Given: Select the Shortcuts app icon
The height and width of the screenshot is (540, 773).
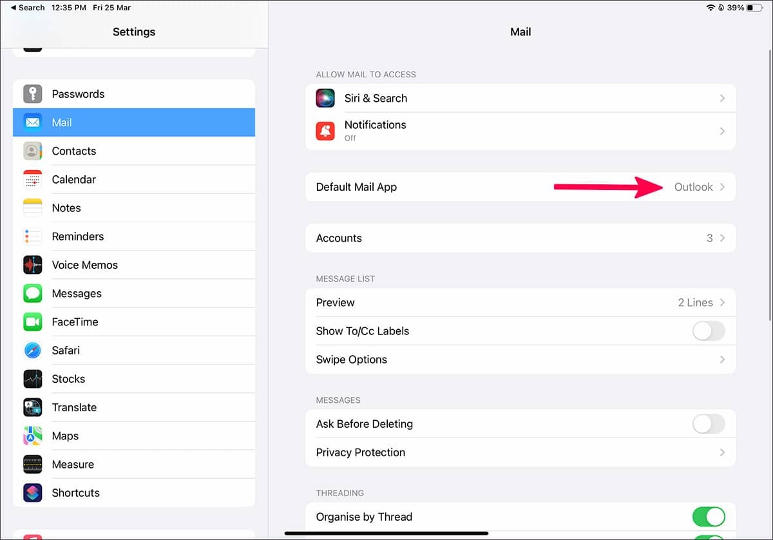Looking at the screenshot, I should coord(33,492).
